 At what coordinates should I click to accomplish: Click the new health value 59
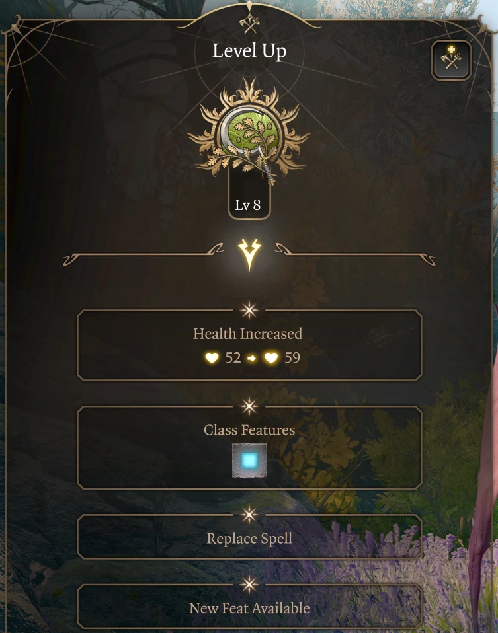292,357
